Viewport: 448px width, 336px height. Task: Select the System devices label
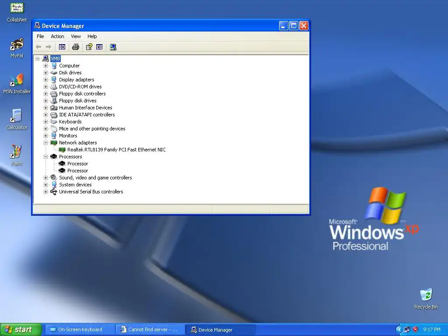tap(75, 185)
